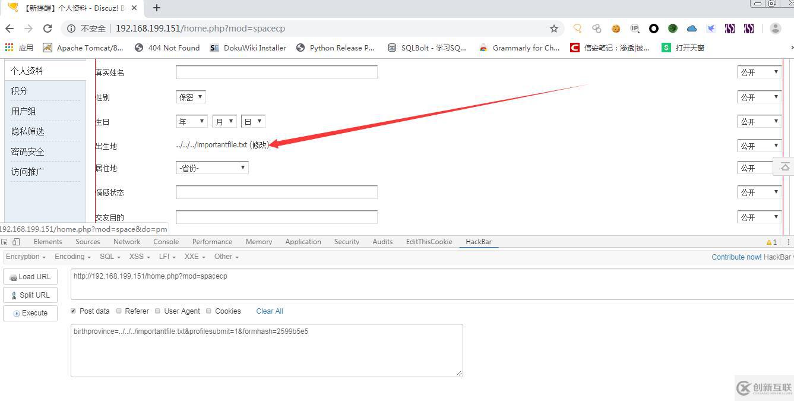Screen dimensions: 794x401
Task: Focus the 情感状态 text field
Action: [x=277, y=192]
